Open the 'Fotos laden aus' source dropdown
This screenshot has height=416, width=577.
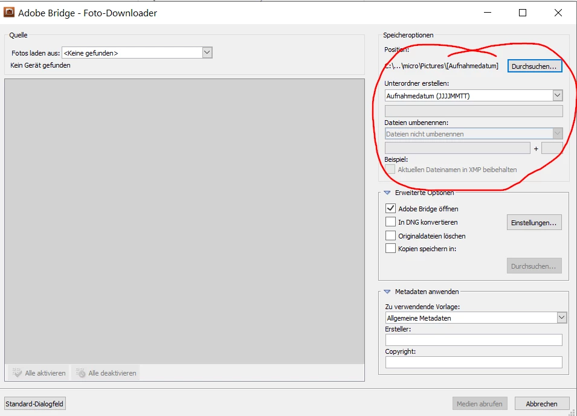[x=137, y=53]
